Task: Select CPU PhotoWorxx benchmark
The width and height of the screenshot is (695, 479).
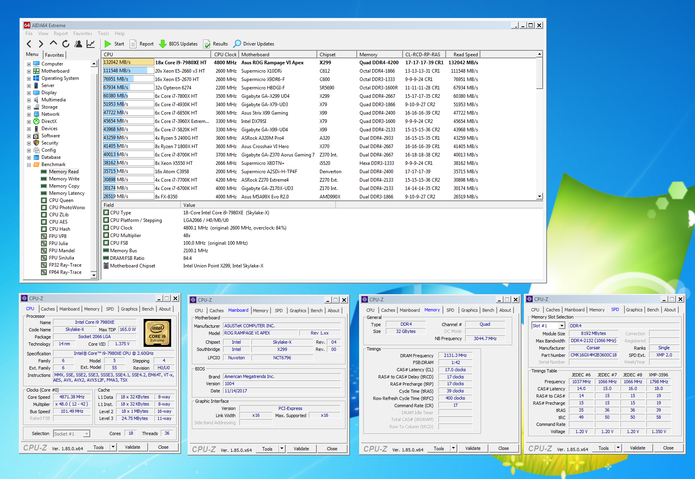Action: [67, 208]
